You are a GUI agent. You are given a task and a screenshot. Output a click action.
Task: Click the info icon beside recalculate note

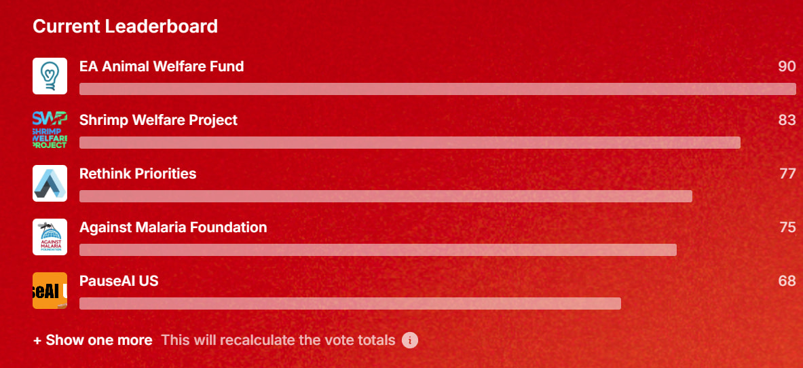(410, 340)
